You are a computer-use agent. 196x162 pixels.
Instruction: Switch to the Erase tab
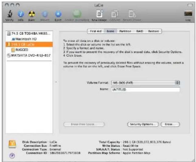tap(110, 31)
